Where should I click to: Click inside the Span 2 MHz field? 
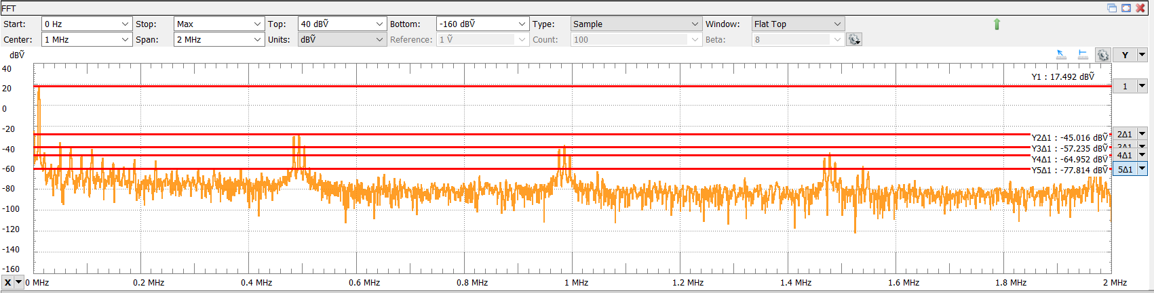point(213,40)
